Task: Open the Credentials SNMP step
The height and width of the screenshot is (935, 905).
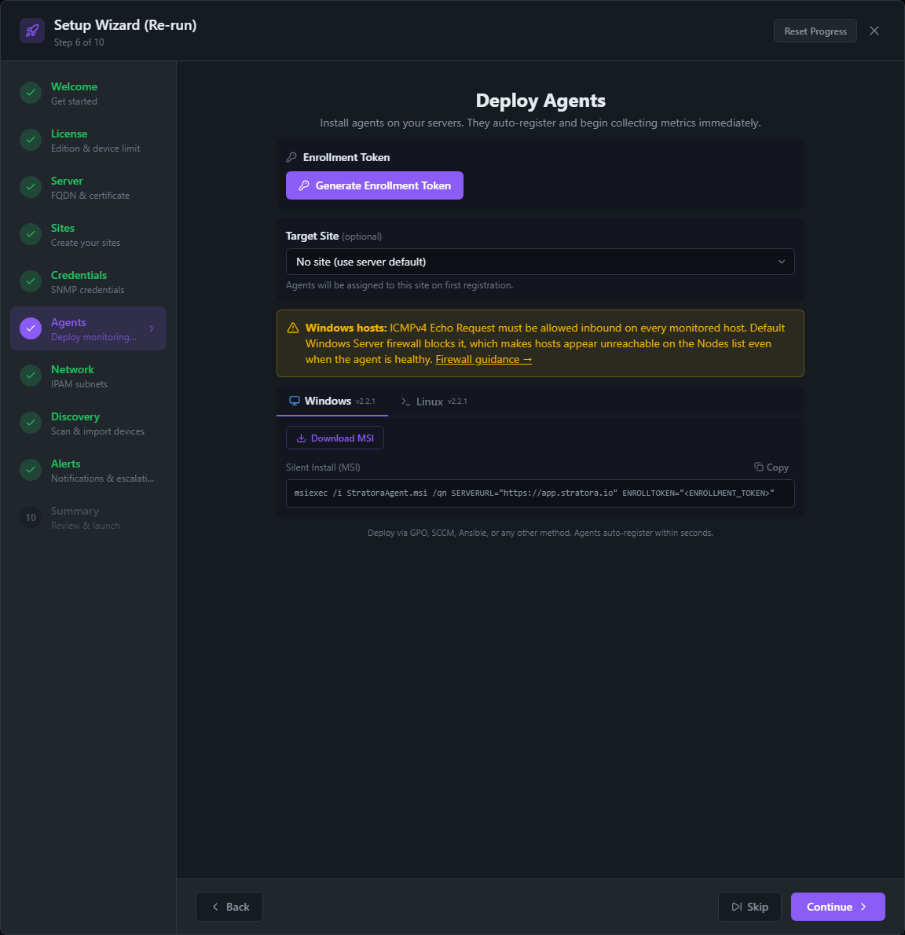Action: click(x=88, y=281)
